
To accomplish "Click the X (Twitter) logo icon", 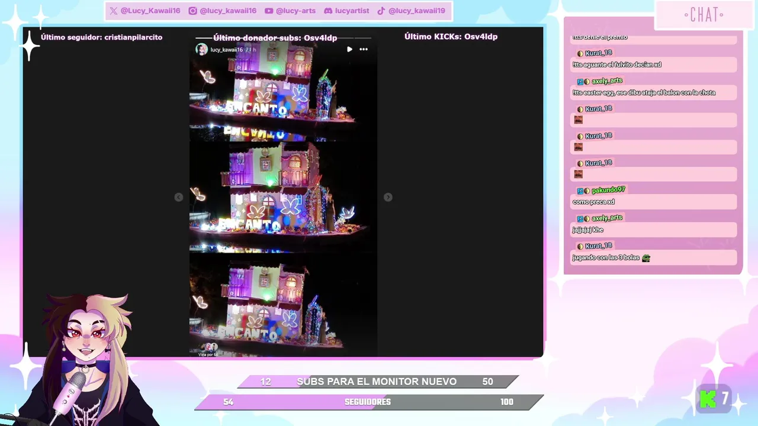I will point(113,11).
